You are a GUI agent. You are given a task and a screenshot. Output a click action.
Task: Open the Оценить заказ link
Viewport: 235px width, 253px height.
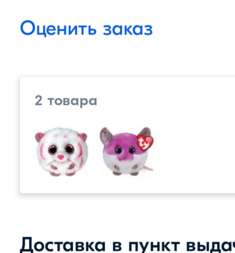[86, 28]
